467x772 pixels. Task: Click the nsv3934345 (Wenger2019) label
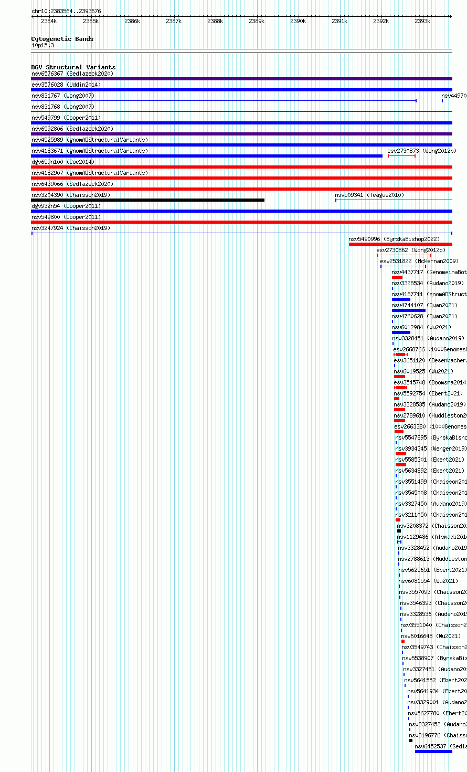[x=431, y=448]
